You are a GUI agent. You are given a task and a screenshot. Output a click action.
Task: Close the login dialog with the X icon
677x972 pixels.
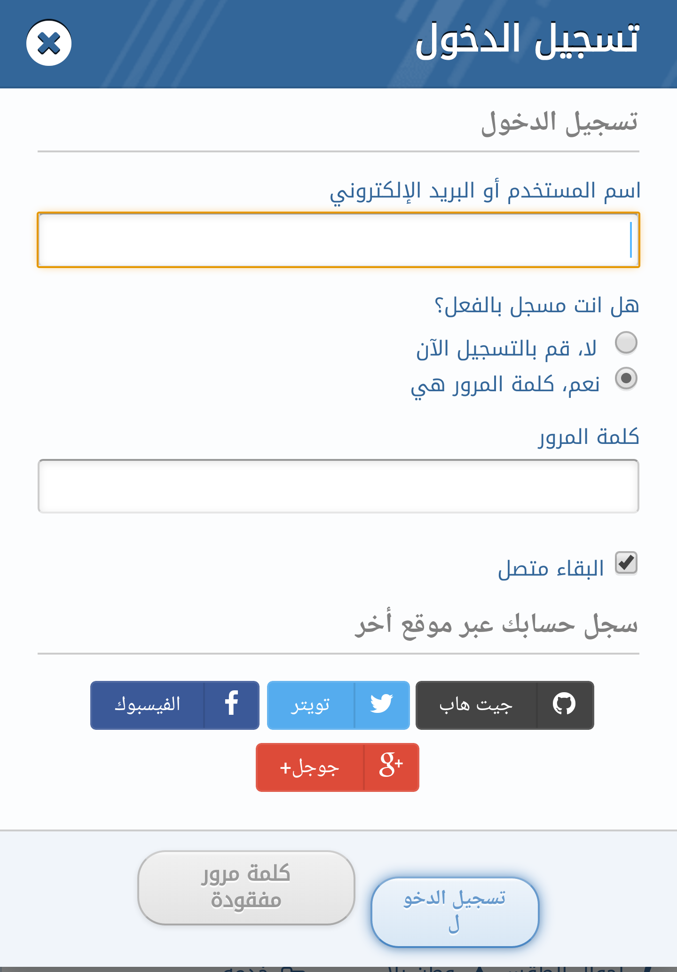pyautogui.click(x=49, y=43)
